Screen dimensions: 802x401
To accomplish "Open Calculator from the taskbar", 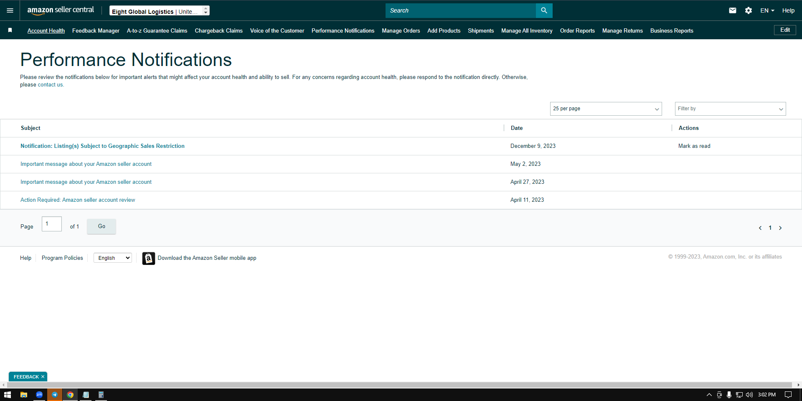I will [x=101, y=395].
